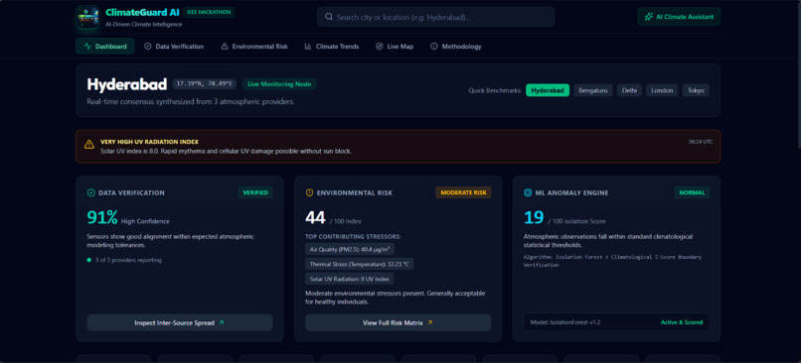The width and height of the screenshot is (801, 363).
Task: Click the arrow icon beside Inspect Inter-Source Spread
Action: tap(221, 322)
